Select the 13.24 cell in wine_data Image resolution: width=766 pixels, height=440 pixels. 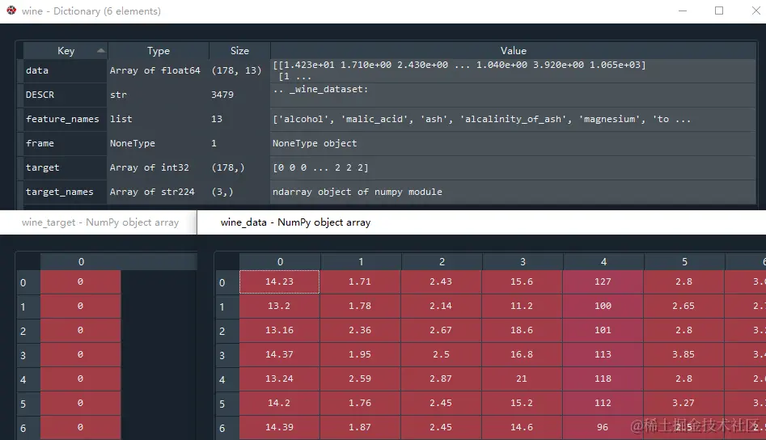(279, 379)
